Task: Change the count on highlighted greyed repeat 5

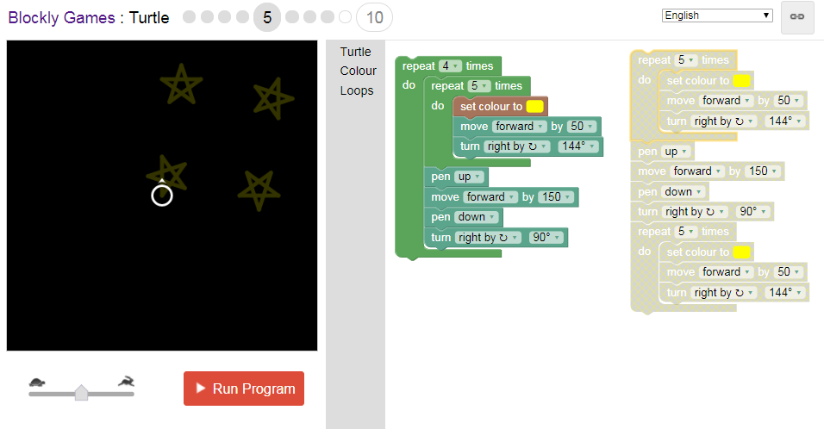Action: [686, 59]
